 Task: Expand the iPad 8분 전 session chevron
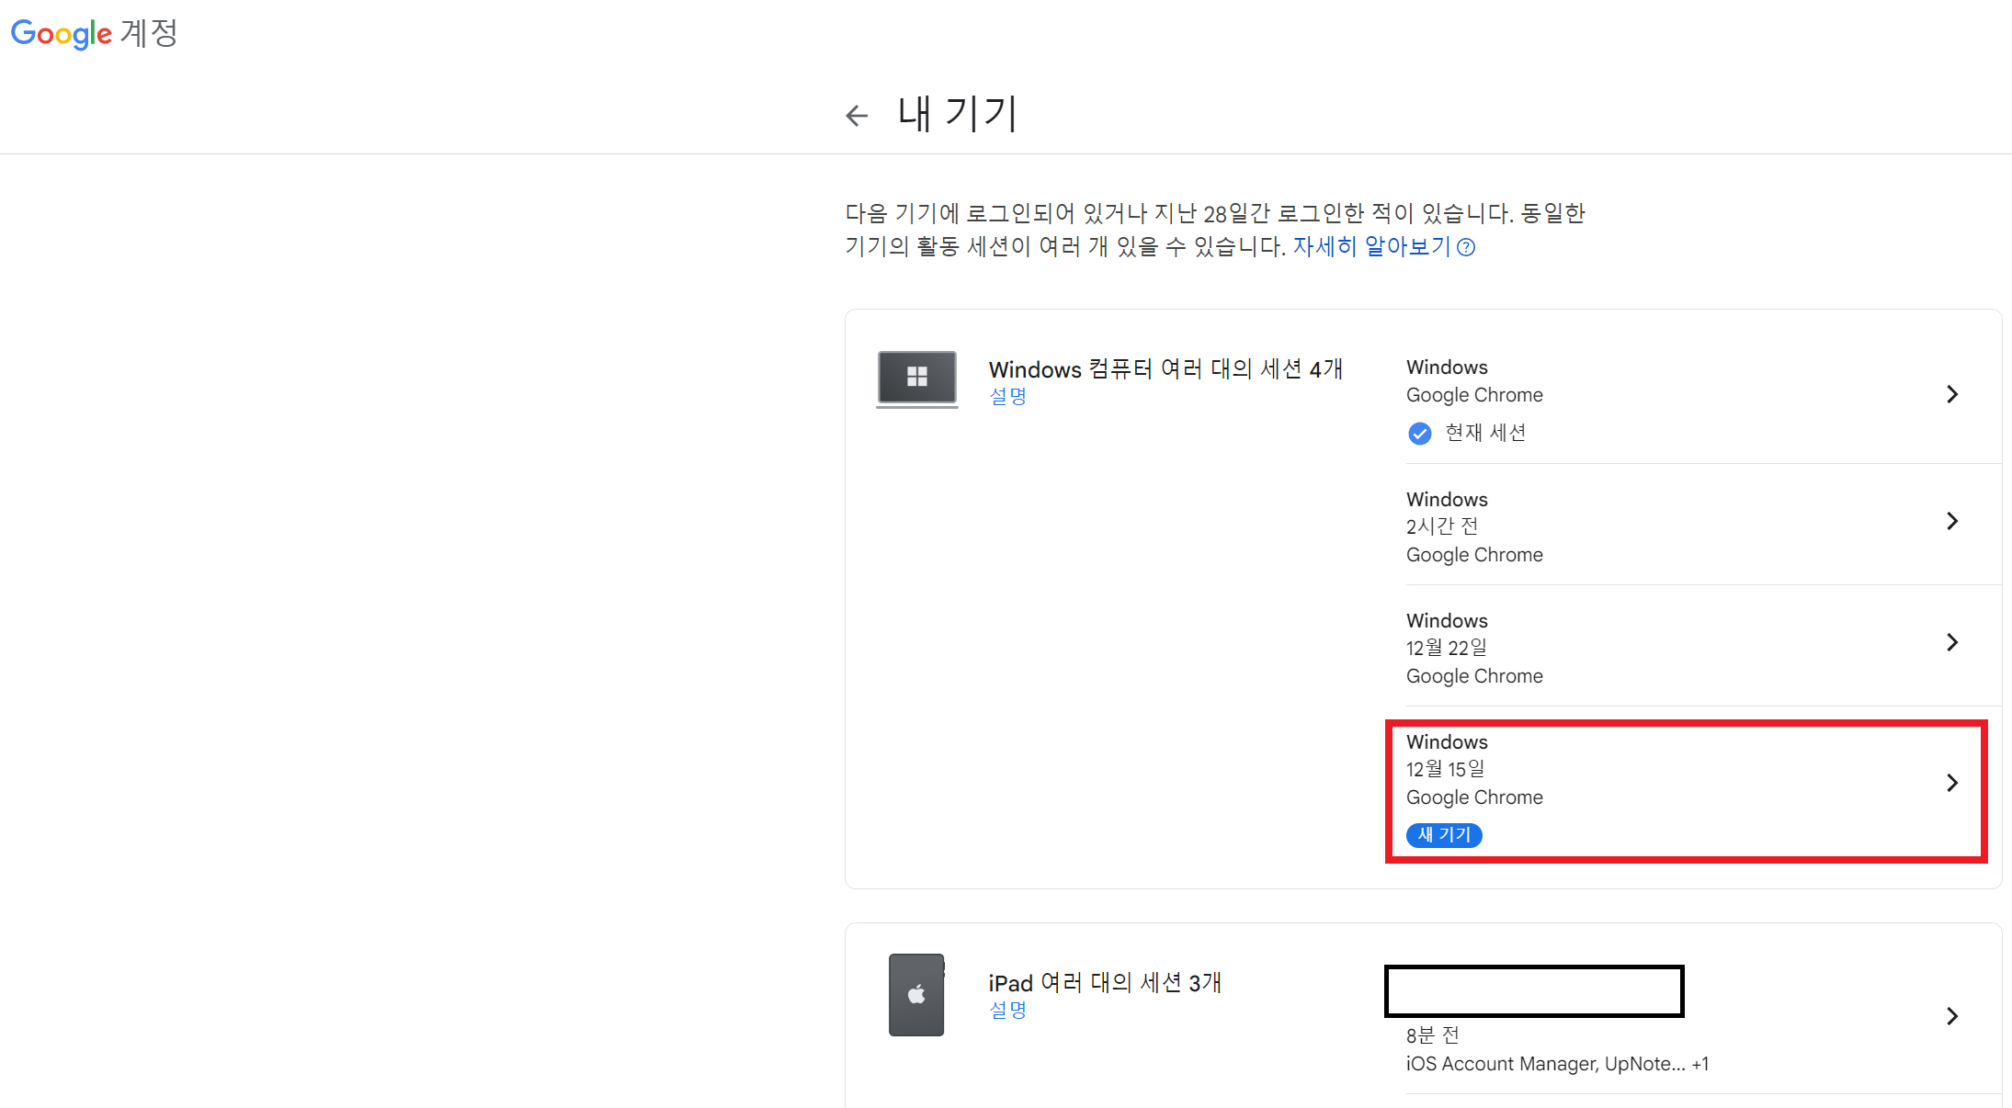pos(1952,1016)
